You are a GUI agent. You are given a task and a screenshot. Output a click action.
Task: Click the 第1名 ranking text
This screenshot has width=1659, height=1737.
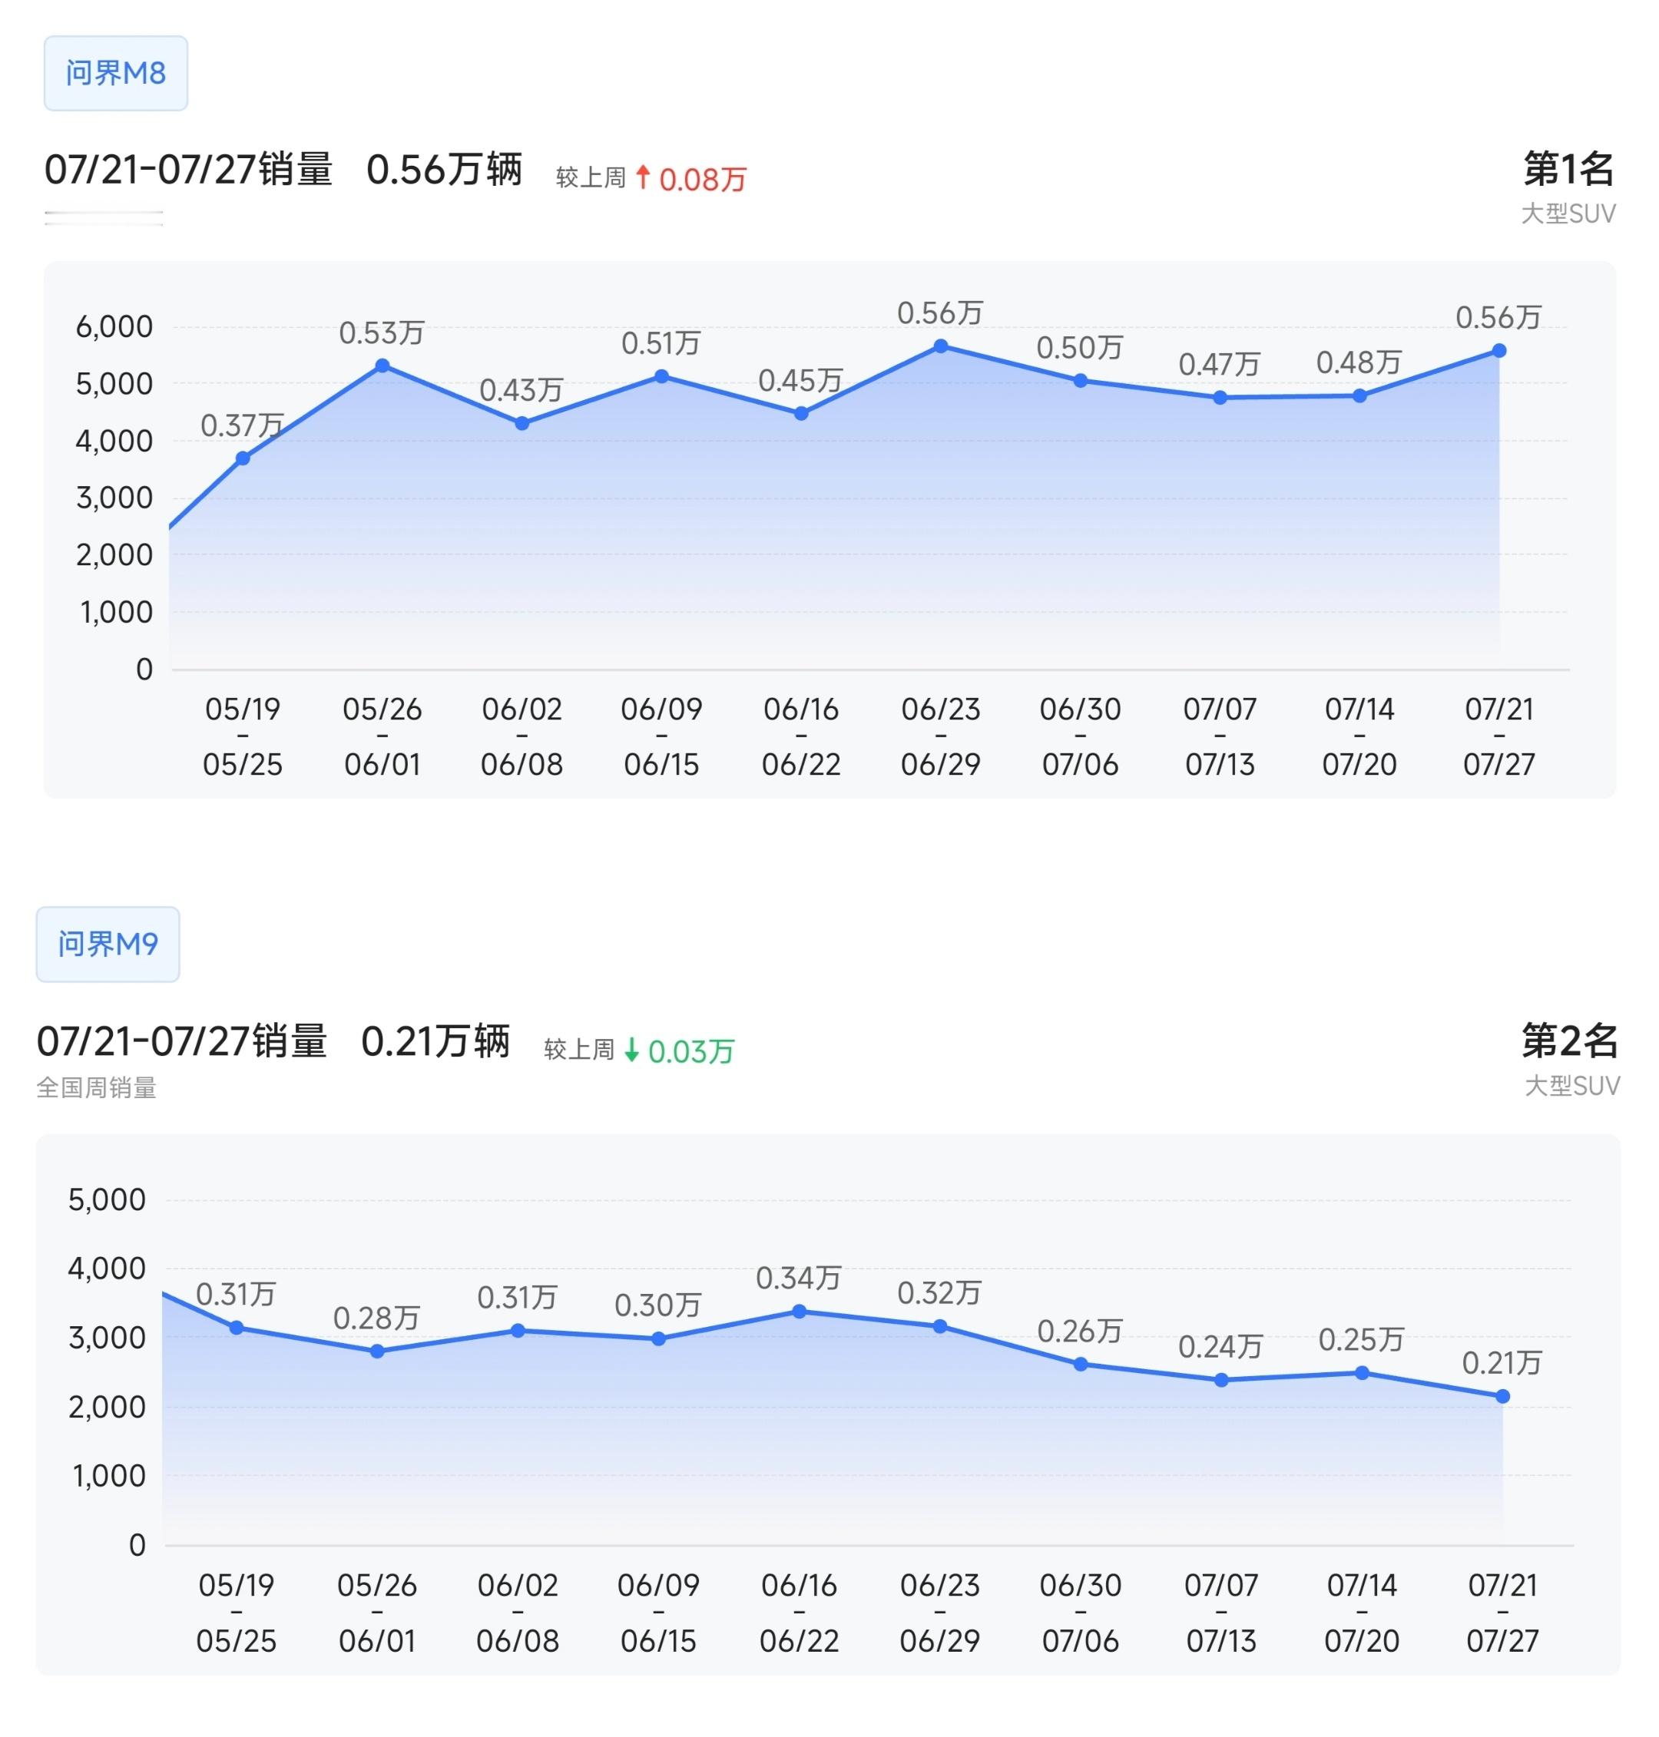click(x=1569, y=169)
